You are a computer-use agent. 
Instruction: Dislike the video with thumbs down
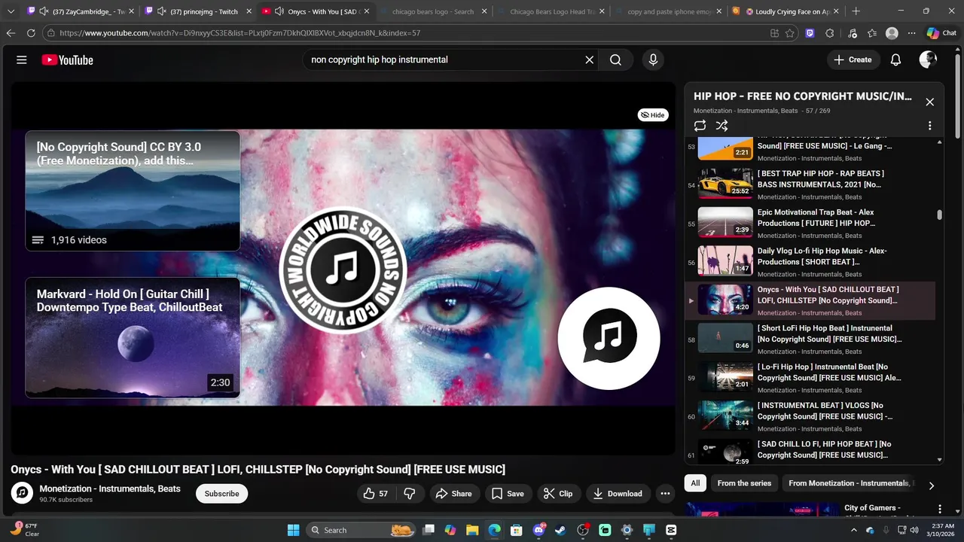pos(410,494)
